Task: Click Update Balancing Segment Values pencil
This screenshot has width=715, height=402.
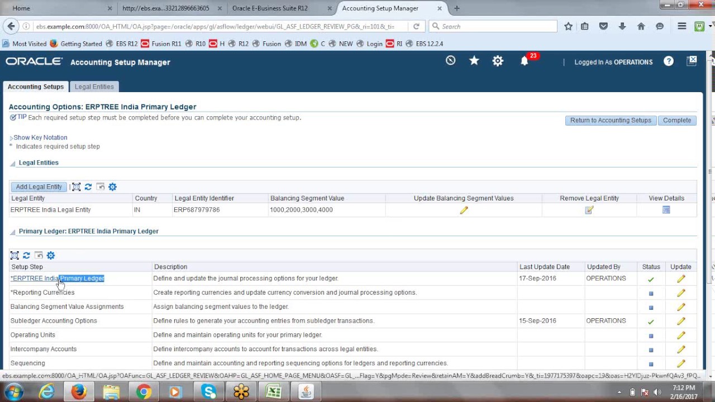Action: (x=464, y=210)
